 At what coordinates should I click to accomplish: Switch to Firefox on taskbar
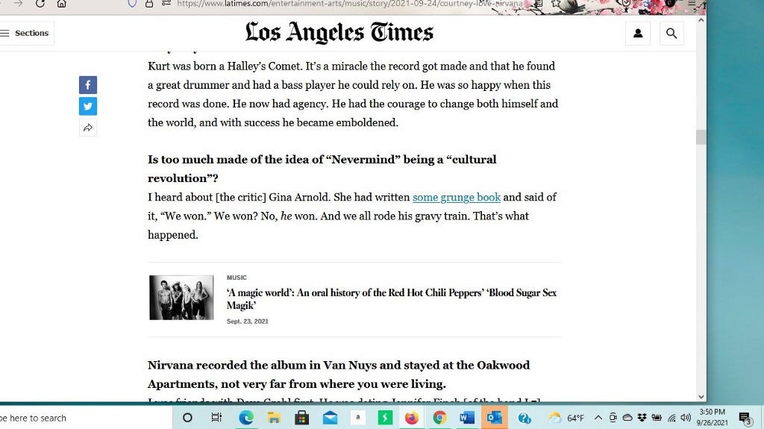coord(412,418)
